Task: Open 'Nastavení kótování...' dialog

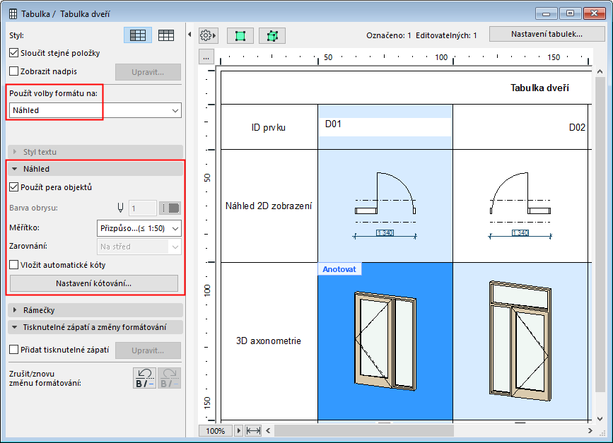Action: click(x=93, y=283)
